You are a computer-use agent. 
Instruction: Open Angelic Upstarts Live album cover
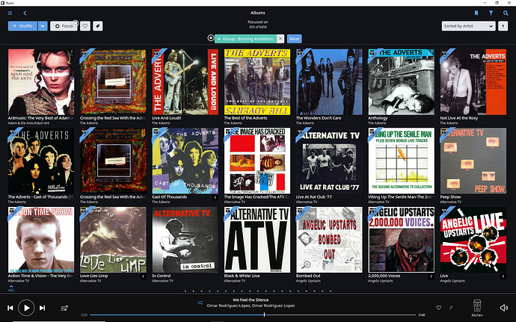(473, 240)
